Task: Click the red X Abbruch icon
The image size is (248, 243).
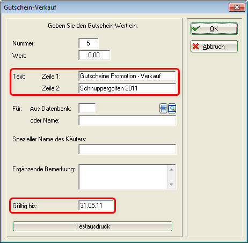Action: (x=196, y=47)
